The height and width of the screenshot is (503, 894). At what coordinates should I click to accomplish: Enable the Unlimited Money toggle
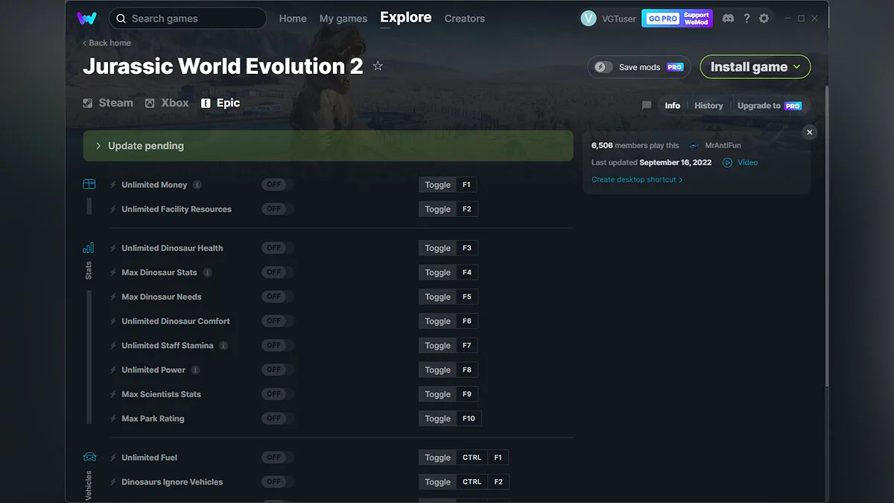[276, 184]
